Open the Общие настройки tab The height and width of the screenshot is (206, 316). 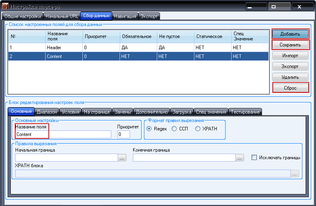coord(22,16)
